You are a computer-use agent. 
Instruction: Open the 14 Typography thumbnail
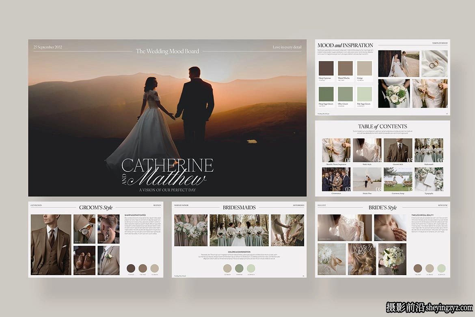tap(429, 179)
